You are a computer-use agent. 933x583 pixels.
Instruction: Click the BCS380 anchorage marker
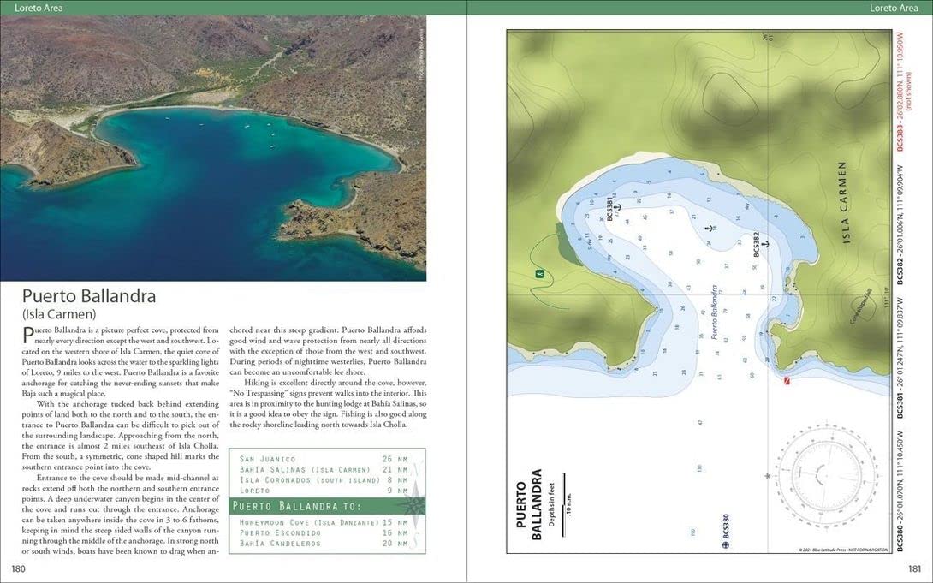(x=725, y=544)
